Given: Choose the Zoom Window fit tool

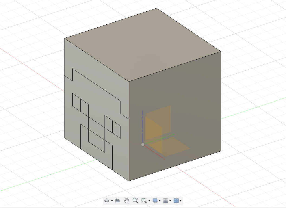Looking at the screenshot, I should pyautogui.click(x=144, y=201).
